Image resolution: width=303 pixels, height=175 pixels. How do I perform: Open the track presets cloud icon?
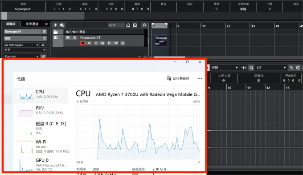click(62, 25)
